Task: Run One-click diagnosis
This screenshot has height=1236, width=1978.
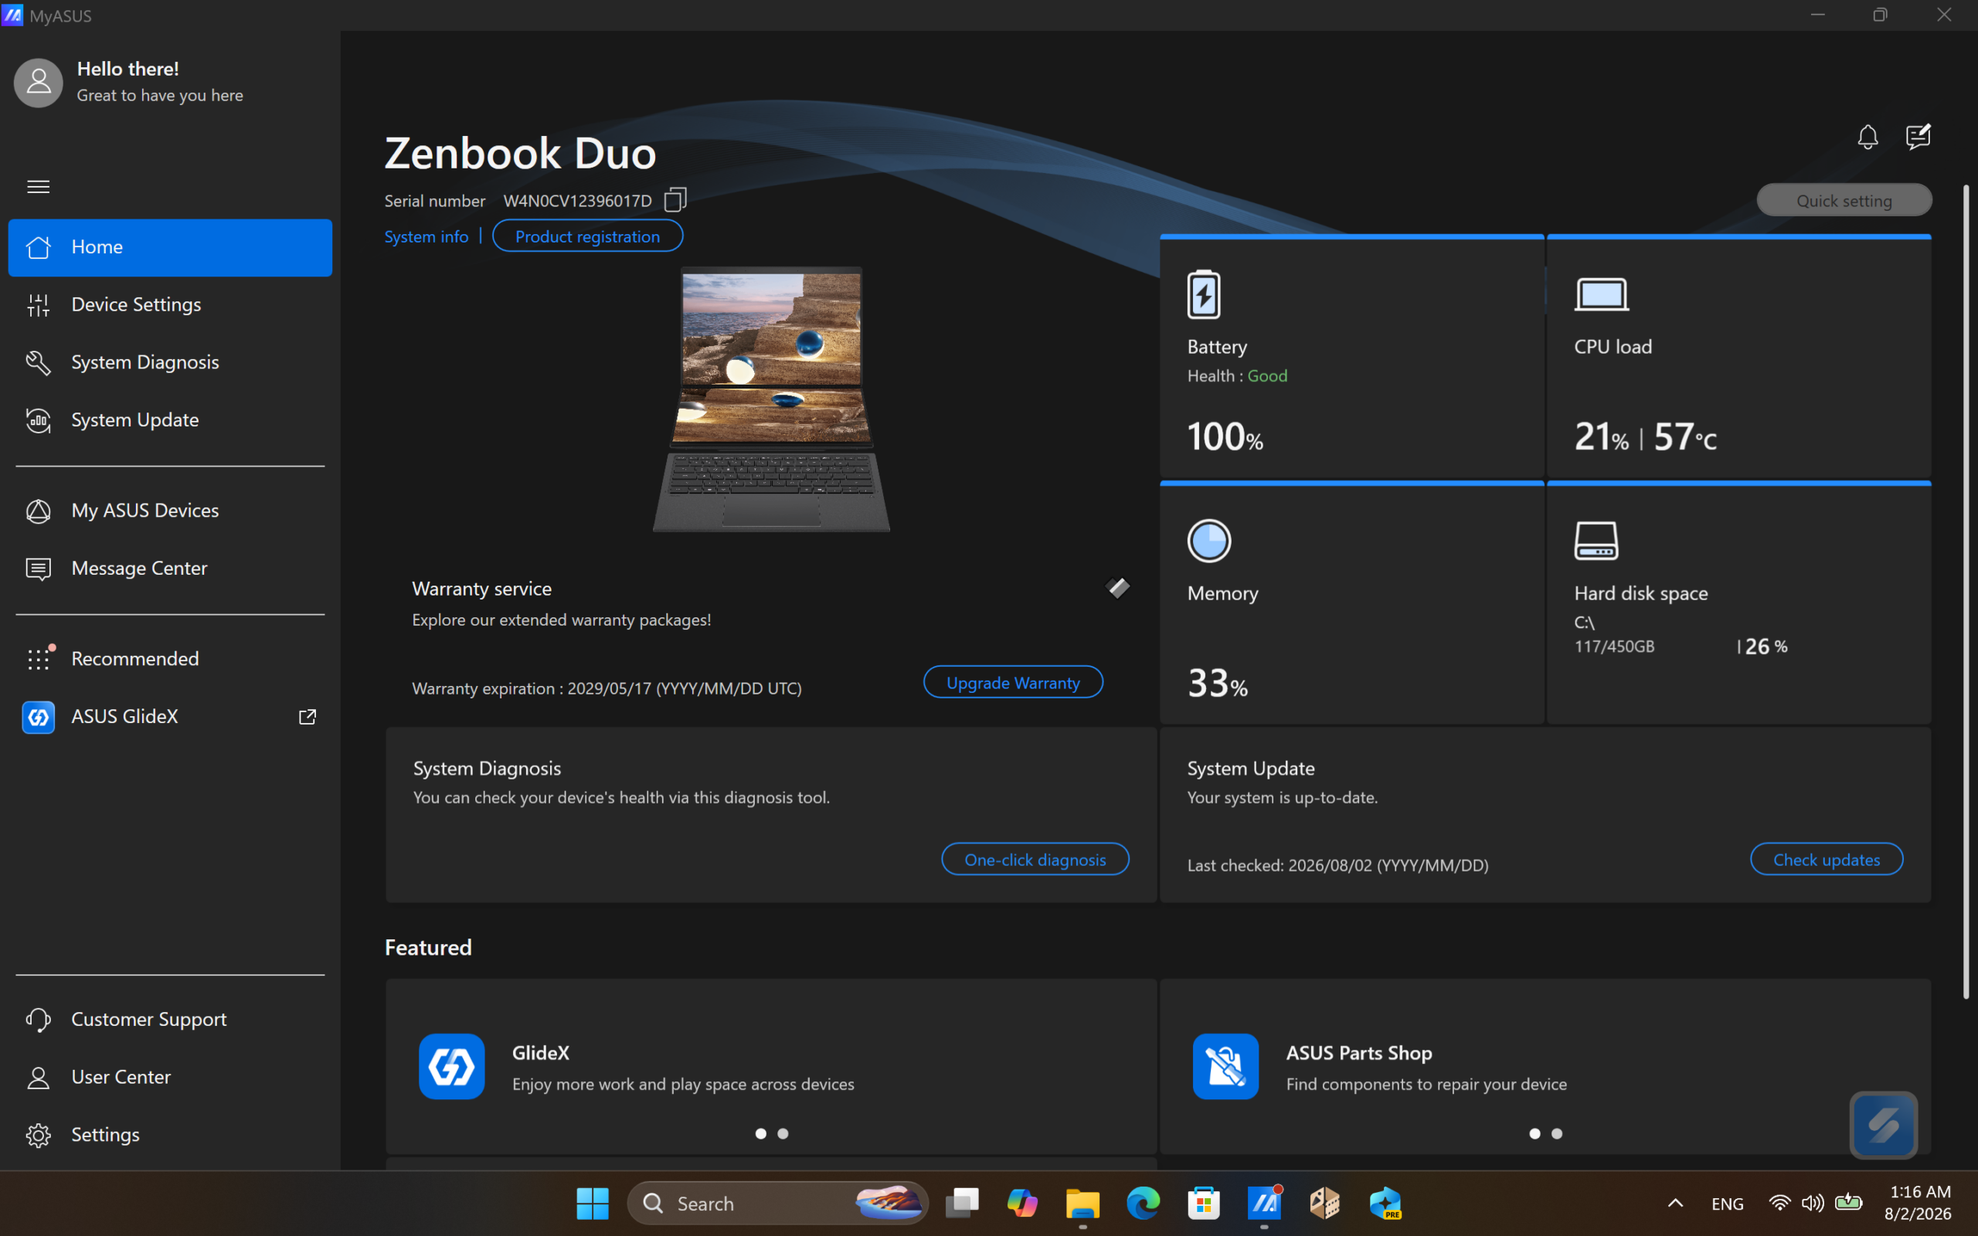Action: (1035, 859)
